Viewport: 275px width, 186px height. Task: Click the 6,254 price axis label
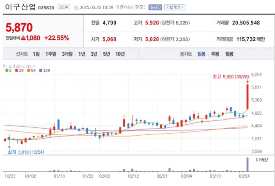pos(257,75)
